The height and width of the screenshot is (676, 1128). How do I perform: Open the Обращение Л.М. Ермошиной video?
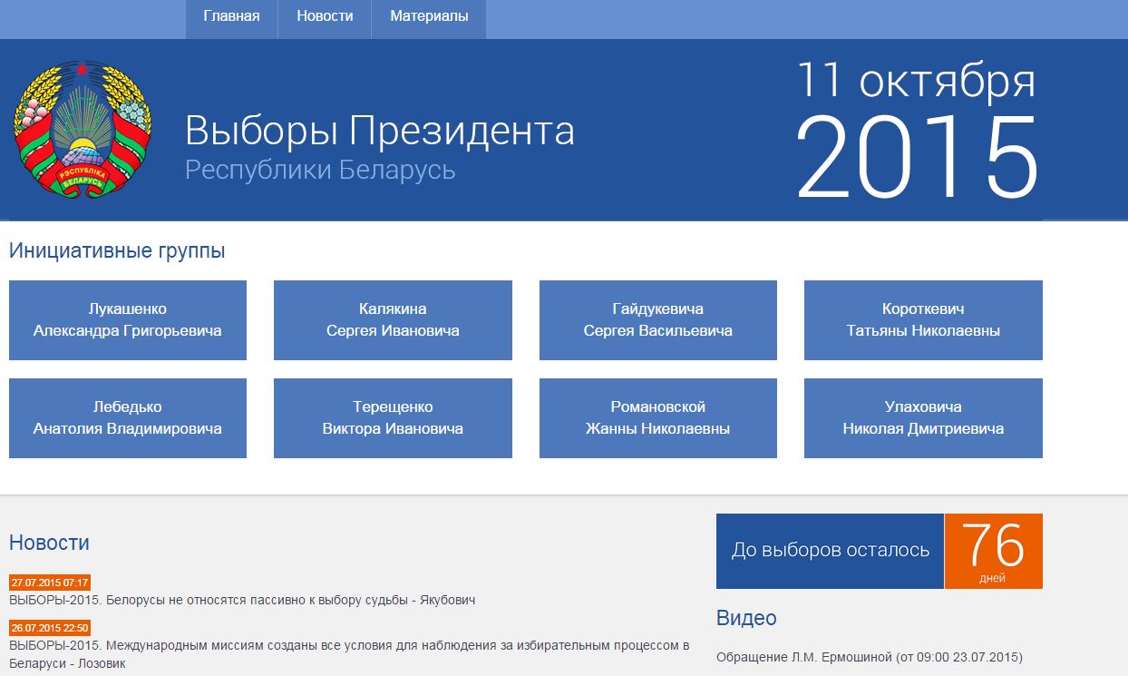(x=869, y=657)
